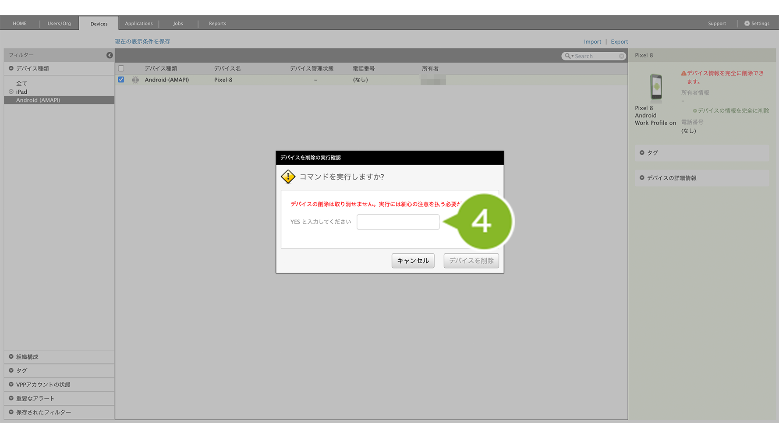The height and width of the screenshot is (438, 779).
Task: Click the red alert icon in device panel
Action: (x=683, y=73)
